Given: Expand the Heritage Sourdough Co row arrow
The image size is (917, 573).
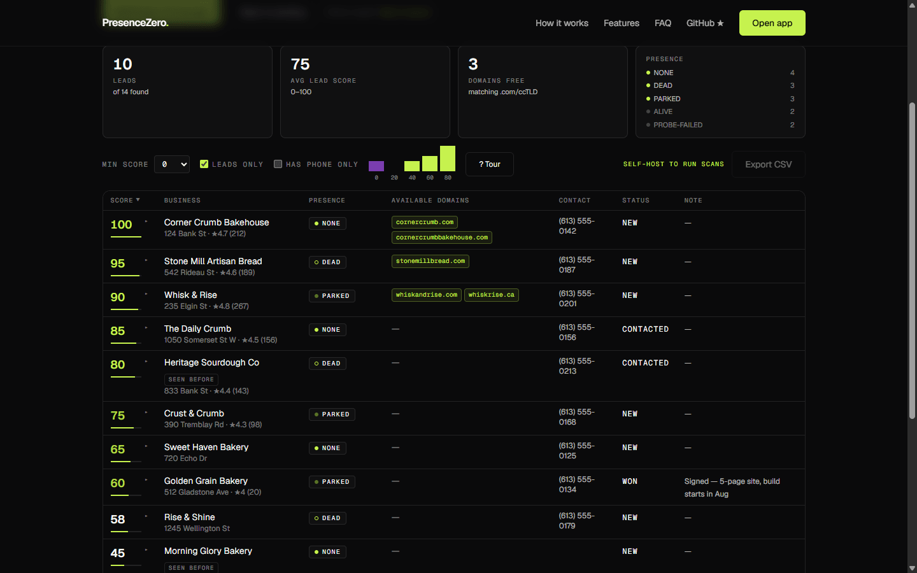Looking at the screenshot, I should [x=146, y=362].
